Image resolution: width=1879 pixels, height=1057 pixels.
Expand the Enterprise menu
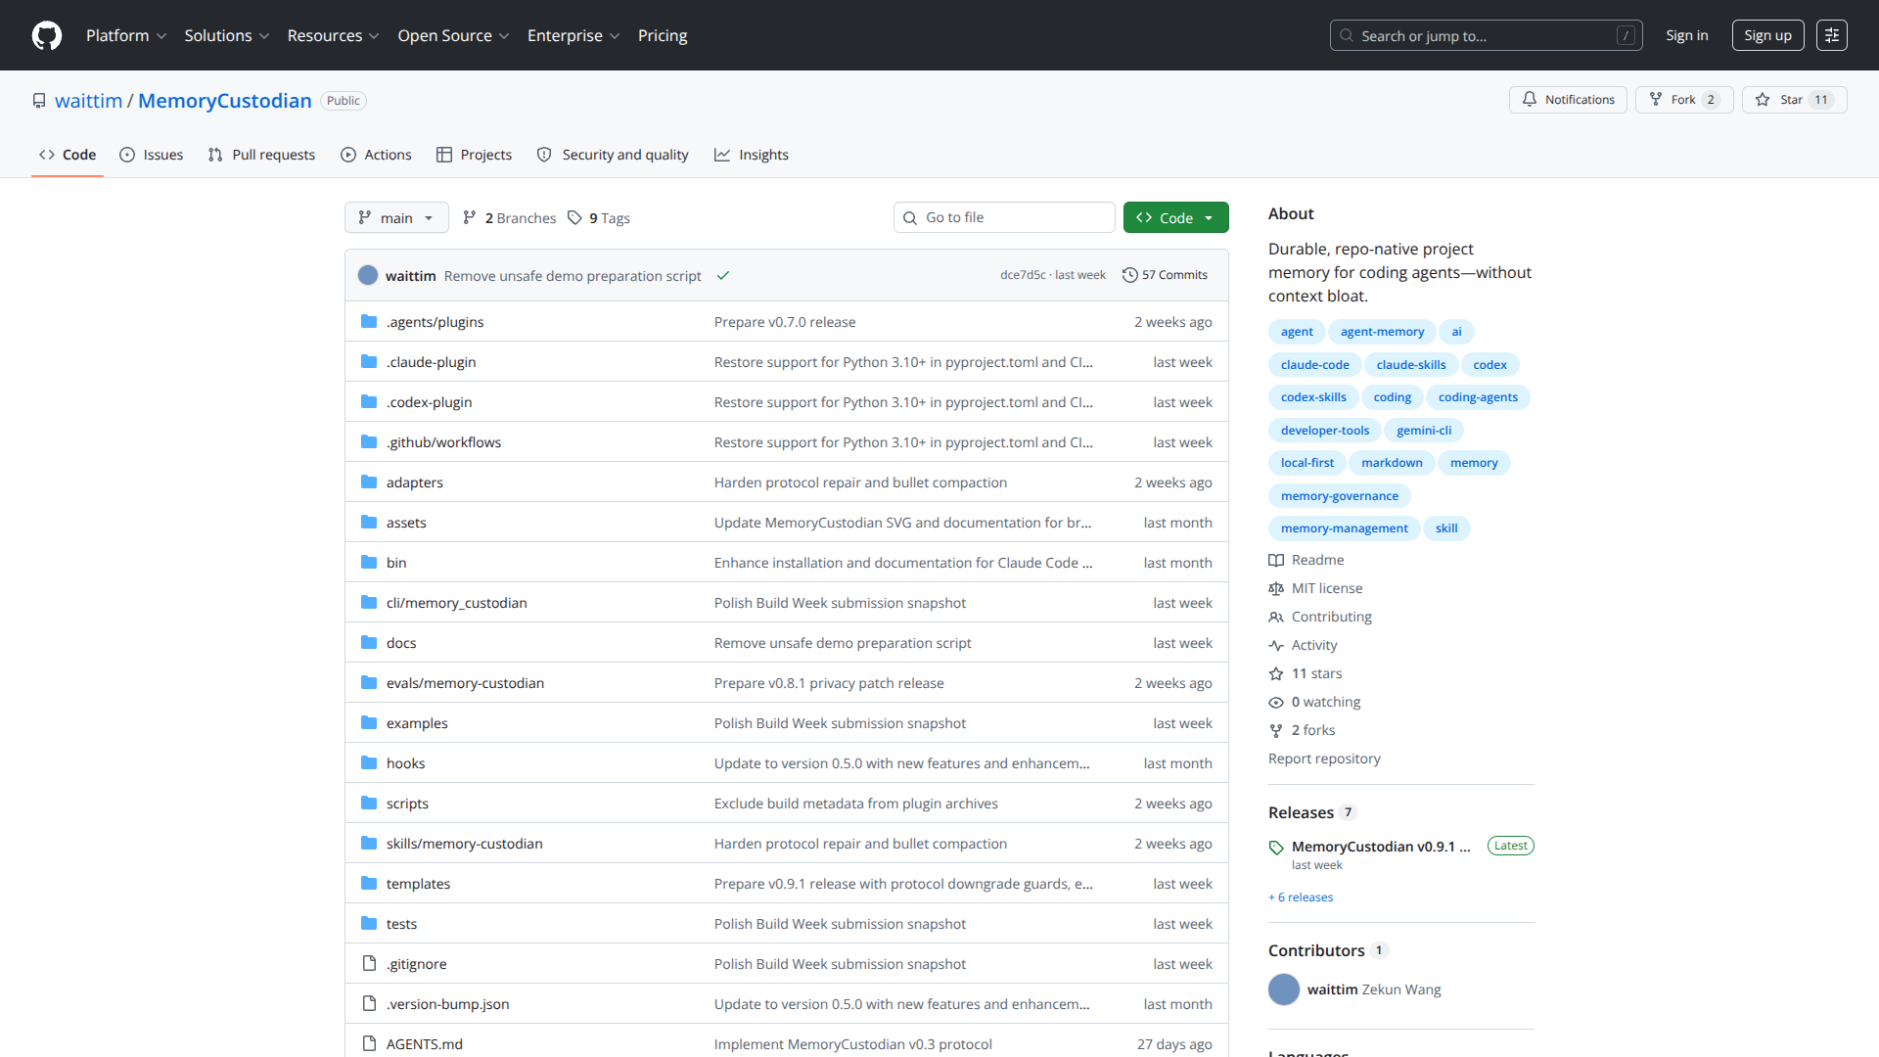[x=573, y=35]
